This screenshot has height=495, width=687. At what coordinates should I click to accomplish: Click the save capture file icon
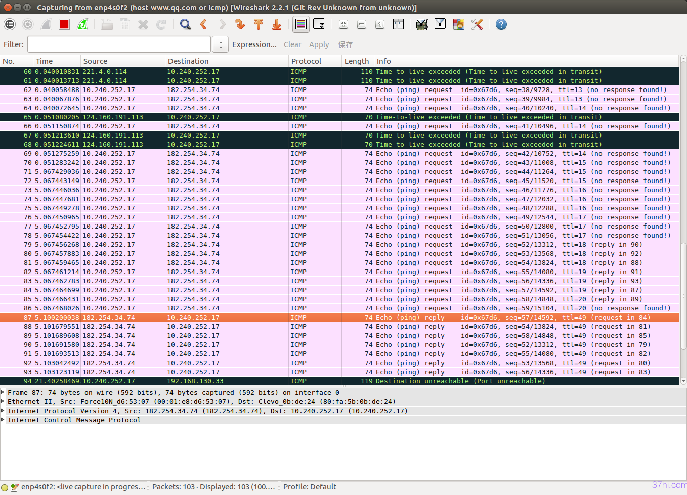125,24
